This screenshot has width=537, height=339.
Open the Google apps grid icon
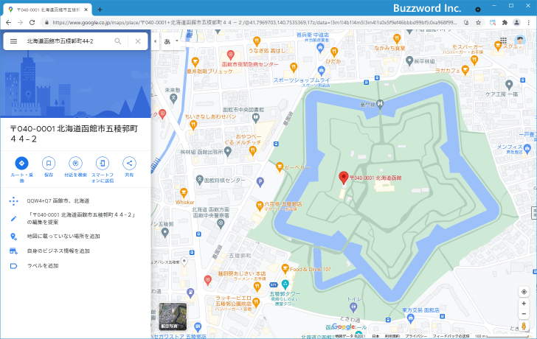click(503, 41)
